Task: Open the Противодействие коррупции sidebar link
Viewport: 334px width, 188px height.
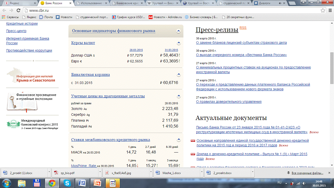Action: coord(29,50)
